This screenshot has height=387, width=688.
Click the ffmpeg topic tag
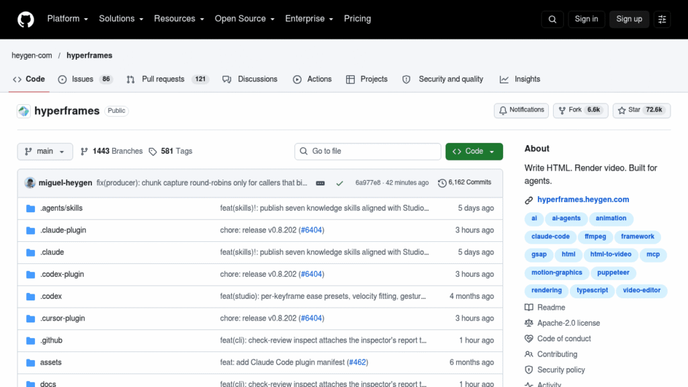[x=595, y=237]
